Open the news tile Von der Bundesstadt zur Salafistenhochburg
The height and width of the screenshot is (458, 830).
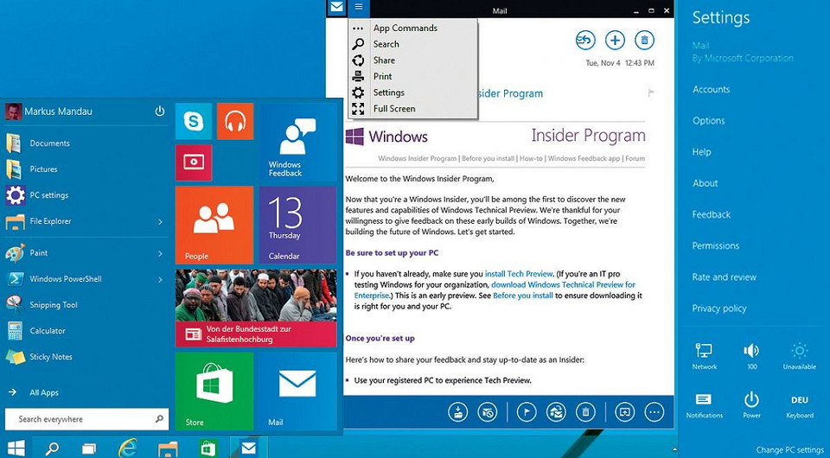coord(256,308)
